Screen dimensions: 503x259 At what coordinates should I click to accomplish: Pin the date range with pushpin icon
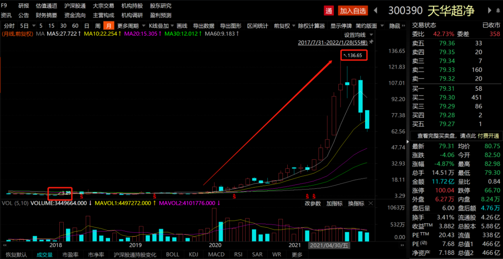372,42
